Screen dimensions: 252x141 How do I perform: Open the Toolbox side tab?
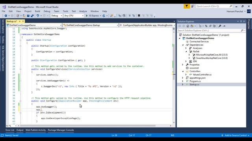[x=3, y=40]
